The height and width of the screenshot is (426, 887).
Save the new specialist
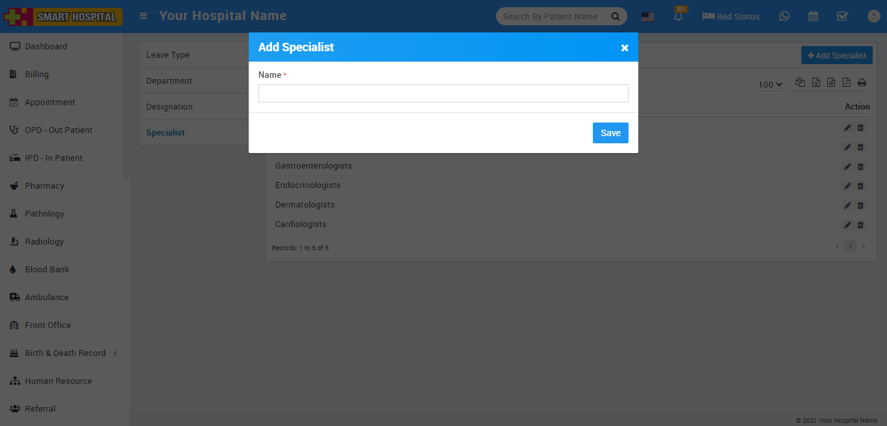(x=610, y=133)
